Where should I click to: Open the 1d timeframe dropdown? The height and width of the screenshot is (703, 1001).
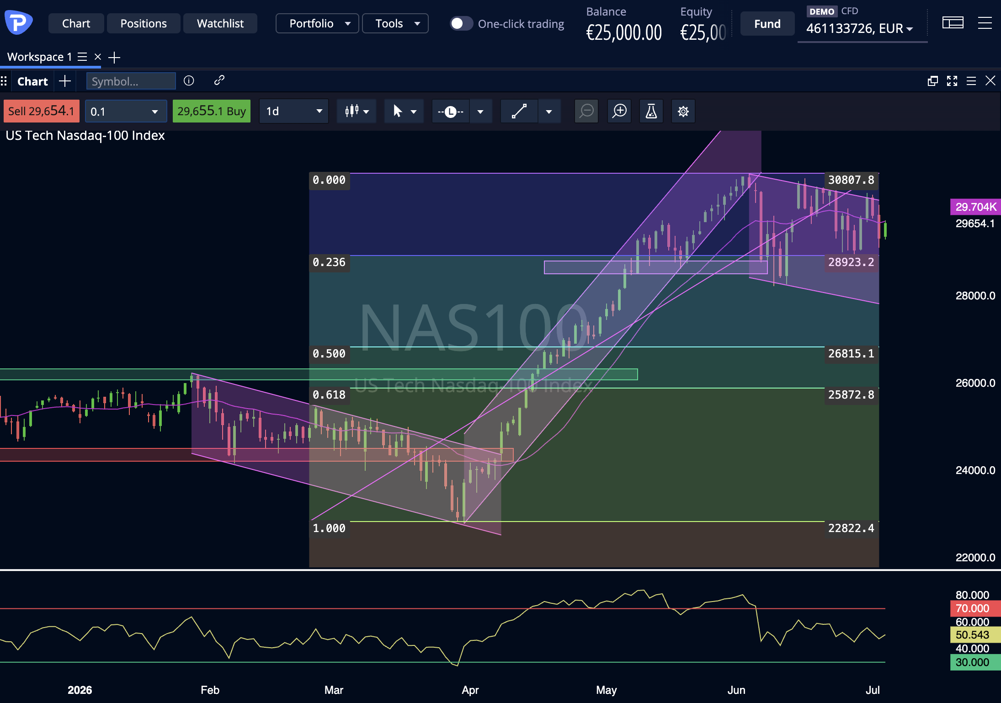[x=293, y=111]
